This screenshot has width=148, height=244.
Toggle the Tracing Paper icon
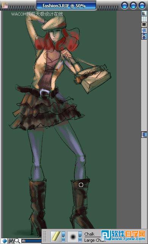[144, 13]
